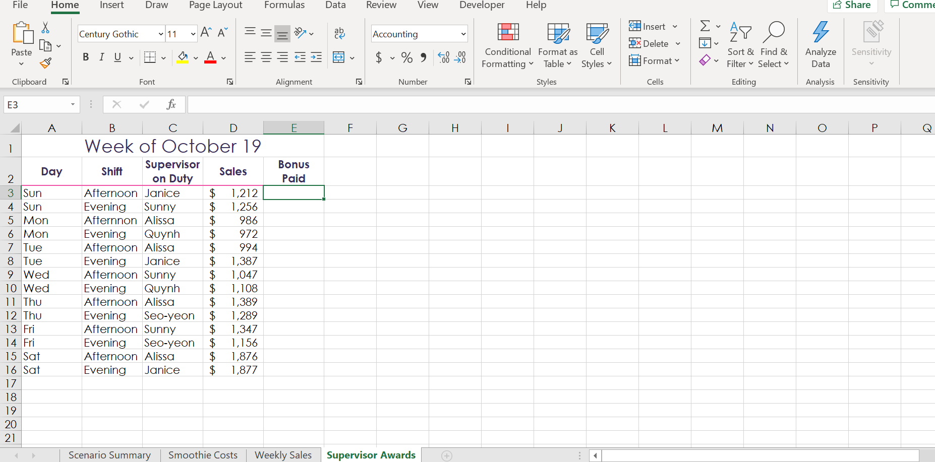Select the Italic formatting icon
Viewport: 935px width, 462px height.
pos(101,57)
